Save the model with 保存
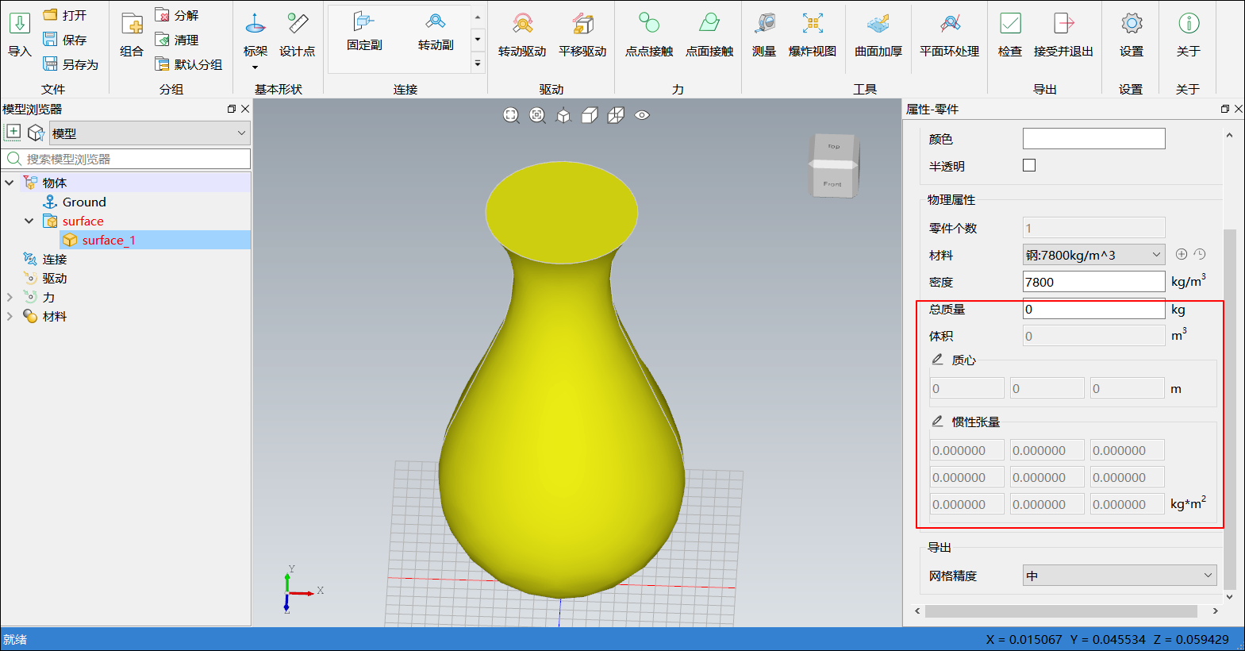This screenshot has width=1245, height=651. (64, 40)
